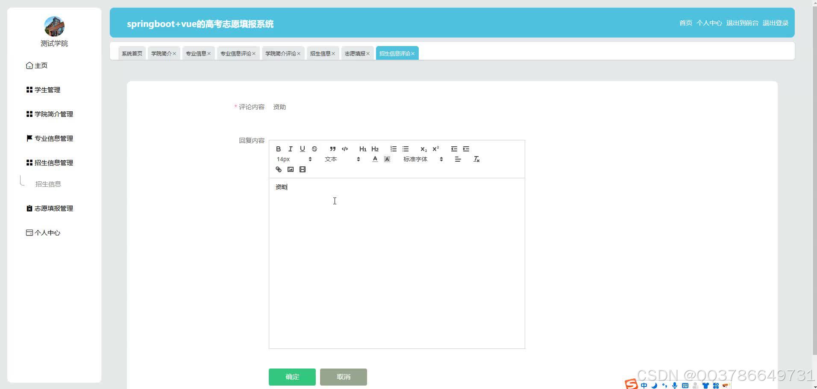The height and width of the screenshot is (389, 817).
Task: Apply italic formatting in the editor
Action: pyautogui.click(x=290, y=149)
